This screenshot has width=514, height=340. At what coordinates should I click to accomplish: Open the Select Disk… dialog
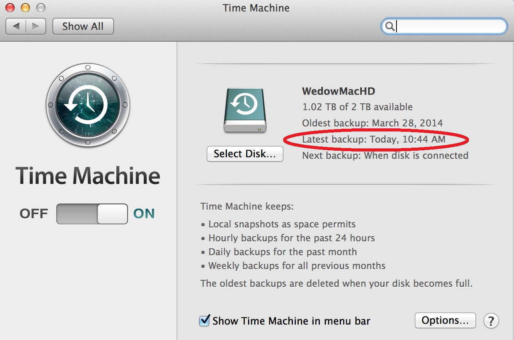pos(245,154)
